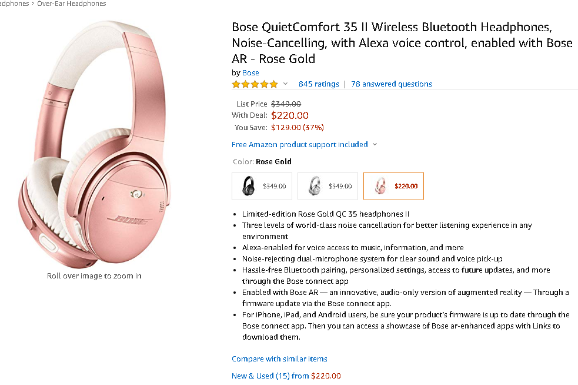The height and width of the screenshot is (385, 578).
Task: Select the Rose Gold color option
Action: coord(393,186)
